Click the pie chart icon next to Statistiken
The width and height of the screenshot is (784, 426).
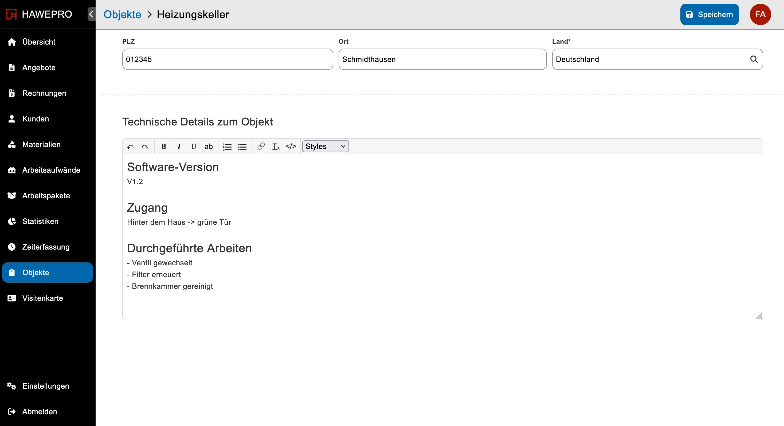coord(11,221)
